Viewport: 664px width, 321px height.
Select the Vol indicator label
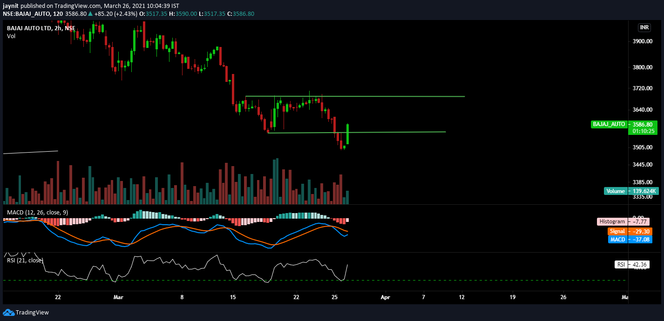(11, 36)
